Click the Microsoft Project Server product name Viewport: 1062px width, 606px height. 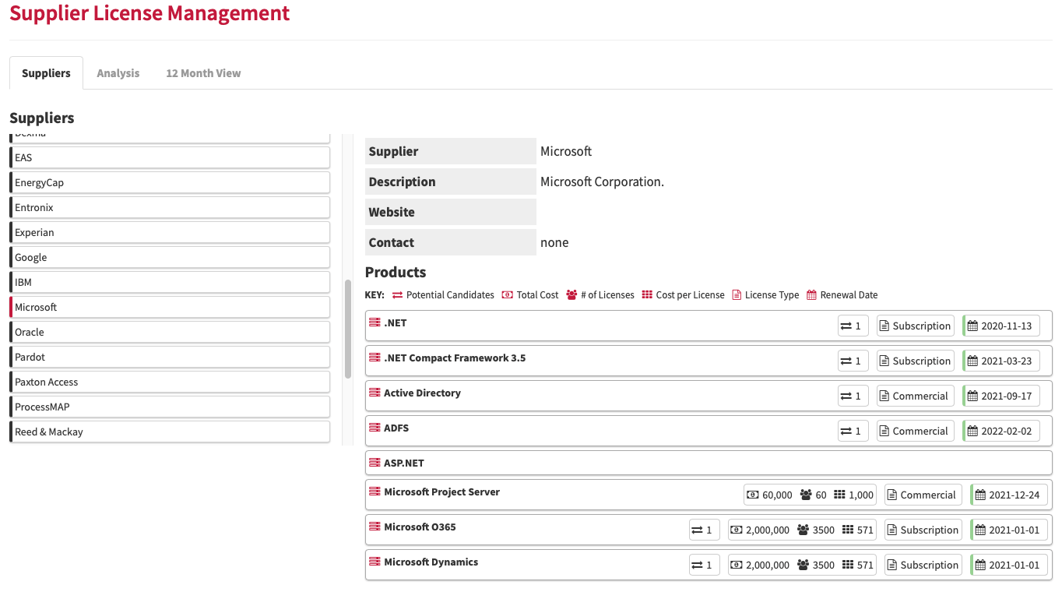tap(441, 491)
